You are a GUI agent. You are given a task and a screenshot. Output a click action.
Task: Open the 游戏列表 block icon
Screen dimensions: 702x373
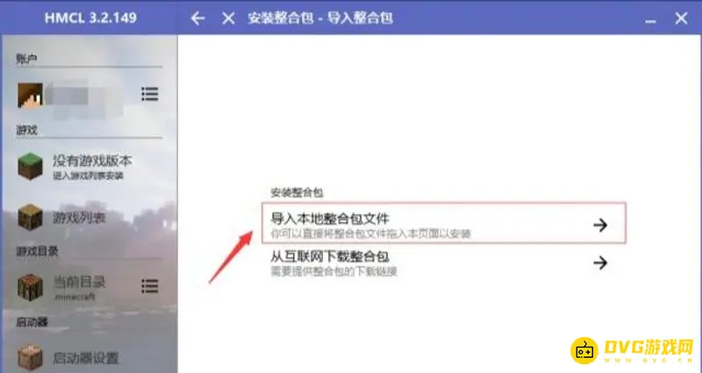pyautogui.click(x=31, y=218)
